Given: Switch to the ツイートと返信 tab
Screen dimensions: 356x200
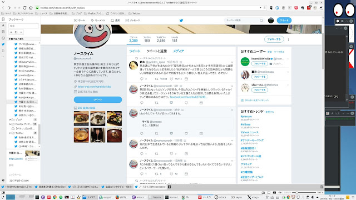Looking at the screenshot, I should click(x=157, y=51).
